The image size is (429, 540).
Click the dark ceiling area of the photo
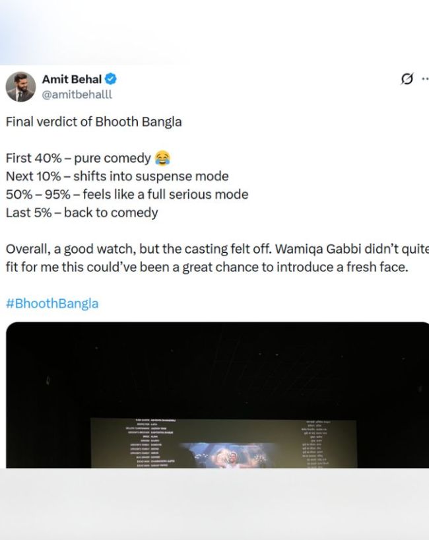point(218,363)
